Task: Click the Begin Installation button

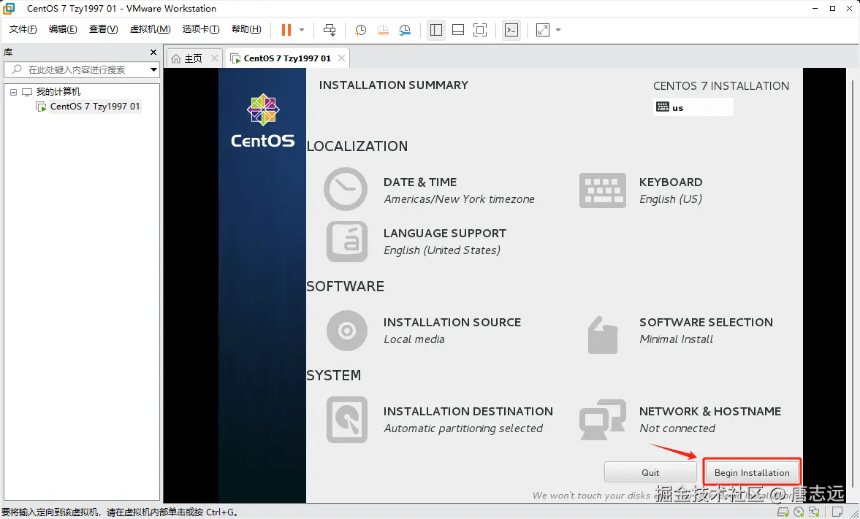Action: coord(752,472)
